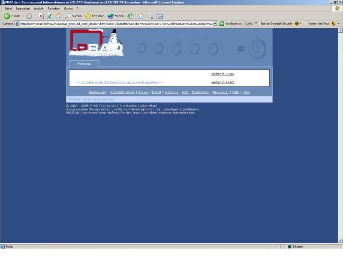
Task: Open the Favoriten star panel
Action: click(94, 16)
